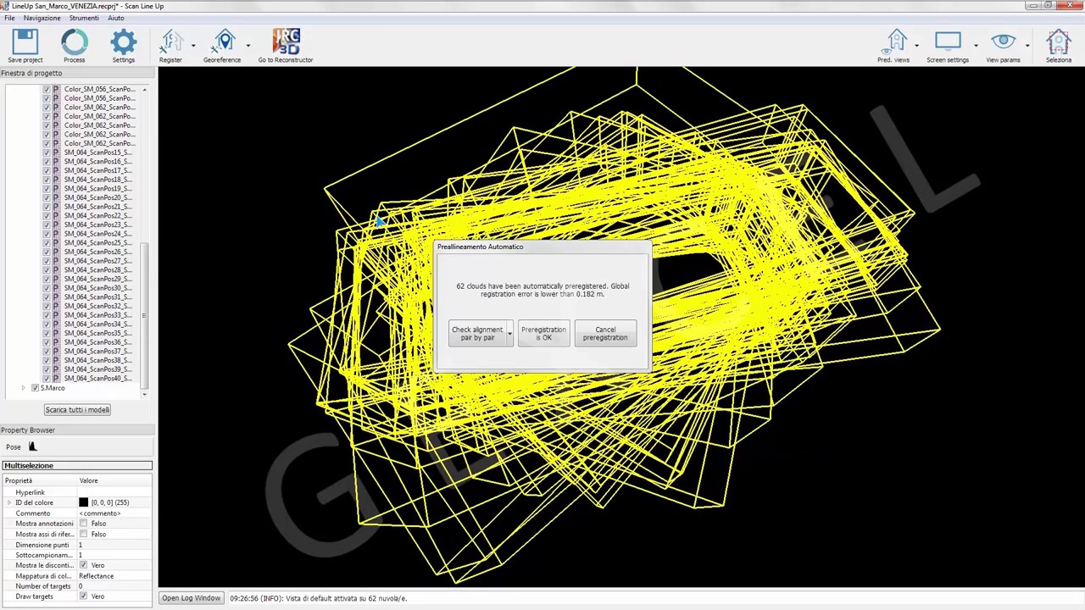Click the Number of targets property

pyautogui.click(x=42, y=586)
